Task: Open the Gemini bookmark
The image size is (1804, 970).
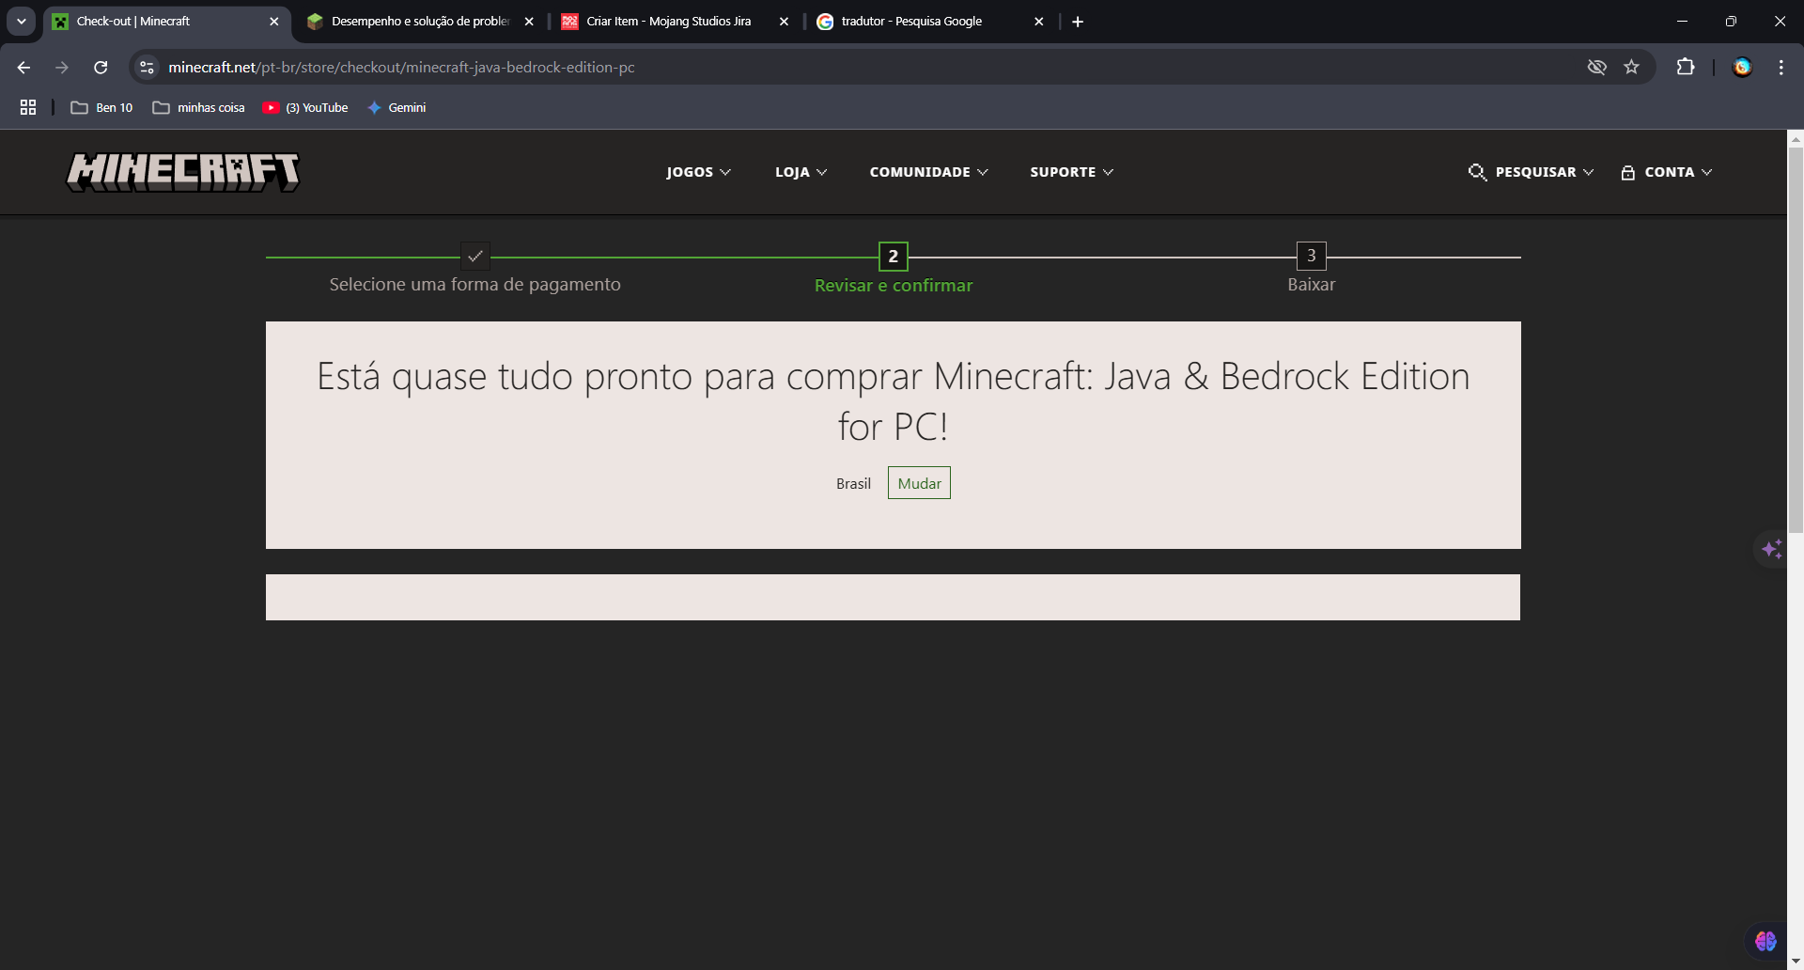Action: [397, 108]
